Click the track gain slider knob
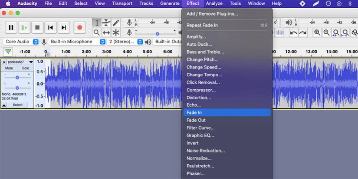The height and width of the screenshot is (179, 358). click(x=17, y=78)
